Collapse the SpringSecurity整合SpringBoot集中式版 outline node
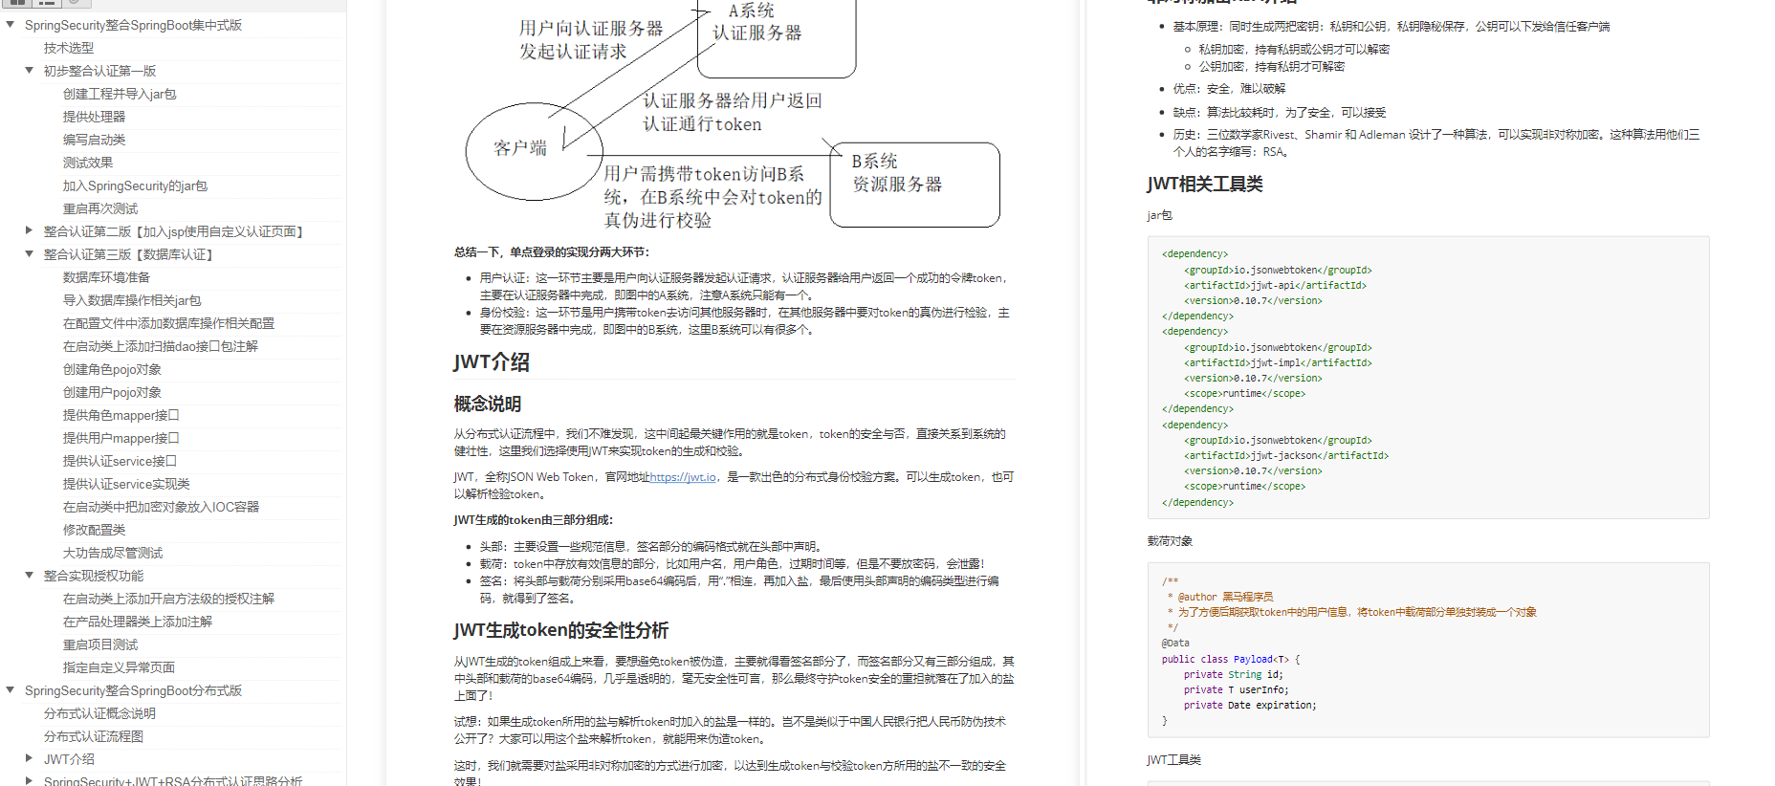 [x=11, y=25]
